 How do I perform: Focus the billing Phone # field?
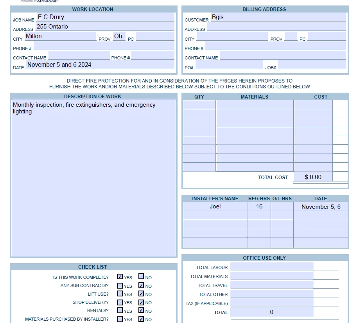pos(276,46)
